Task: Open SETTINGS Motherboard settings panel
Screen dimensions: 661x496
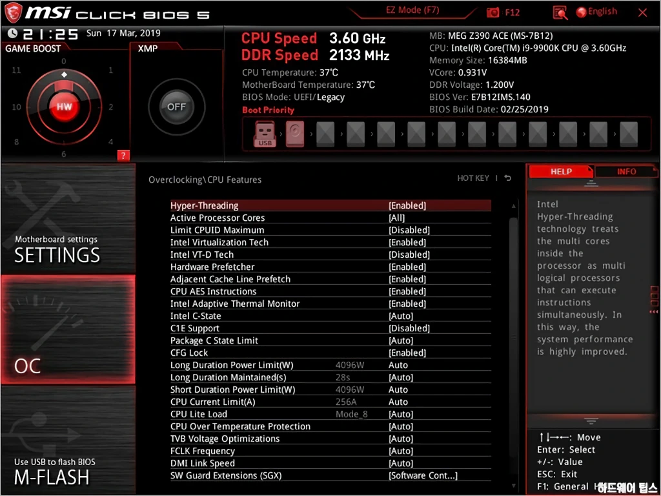Action: (x=68, y=220)
